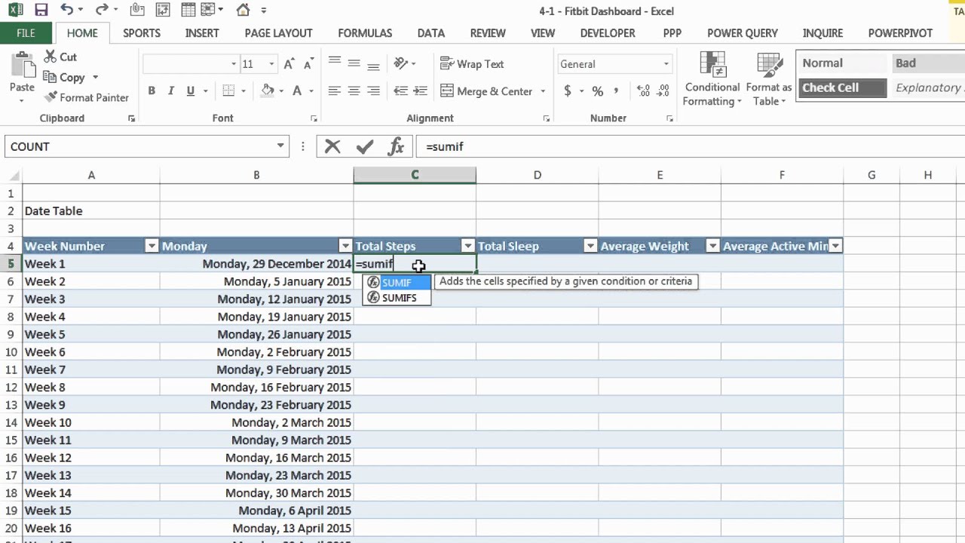
Task: Confirm the formula with the checkmark
Action: [x=365, y=146]
